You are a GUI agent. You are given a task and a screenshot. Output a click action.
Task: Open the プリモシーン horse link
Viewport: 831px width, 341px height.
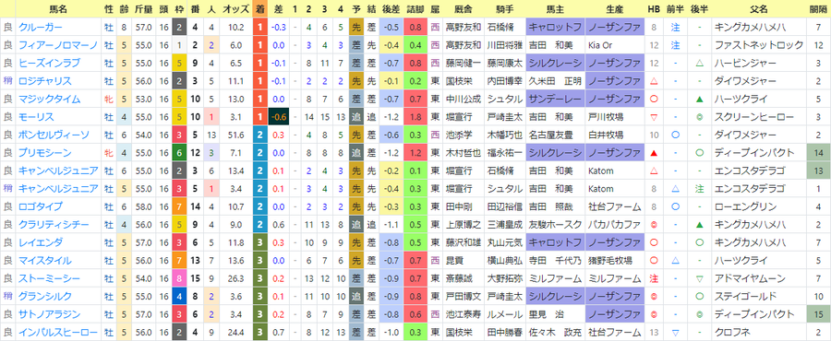click(x=45, y=153)
